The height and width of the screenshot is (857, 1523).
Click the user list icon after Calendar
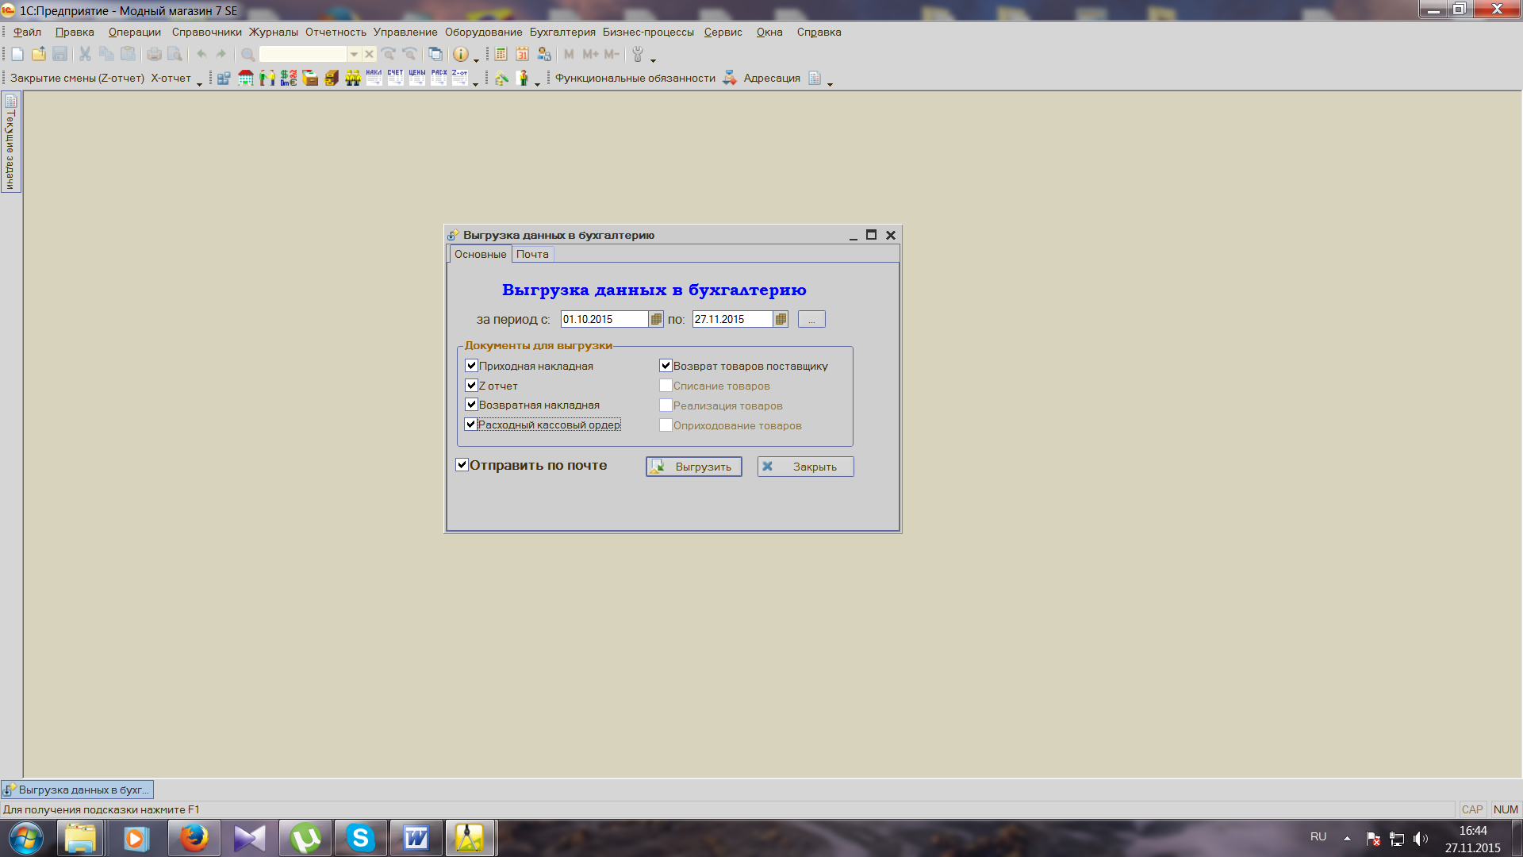(544, 54)
